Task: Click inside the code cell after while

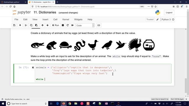Action: [x=45, y=79]
